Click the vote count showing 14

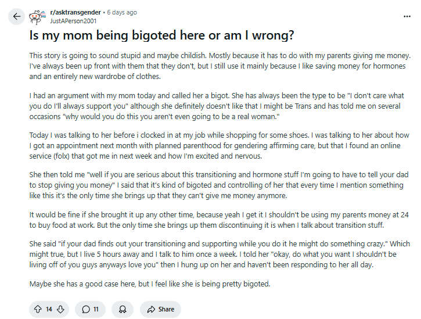(49, 309)
